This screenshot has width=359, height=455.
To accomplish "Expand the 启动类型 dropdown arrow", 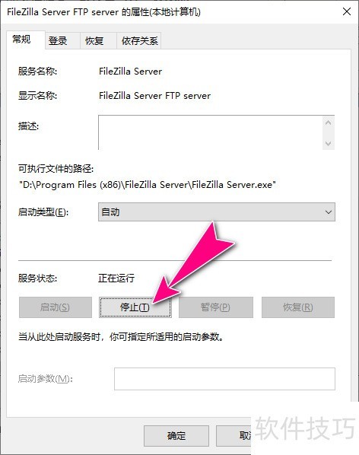I will tap(328, 212).
